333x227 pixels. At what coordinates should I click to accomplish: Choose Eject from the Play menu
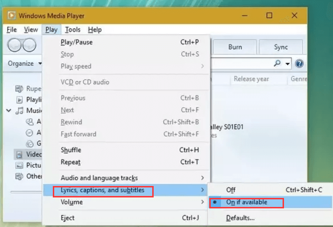[x=126, y=218]
